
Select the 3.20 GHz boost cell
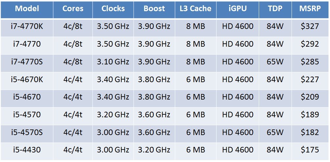154,150
